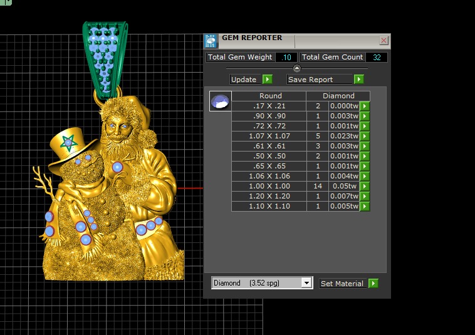Select the 1.20 X 1.20 size cell
The height and width of the screenshot is (335, 475).
click(269, 196)
